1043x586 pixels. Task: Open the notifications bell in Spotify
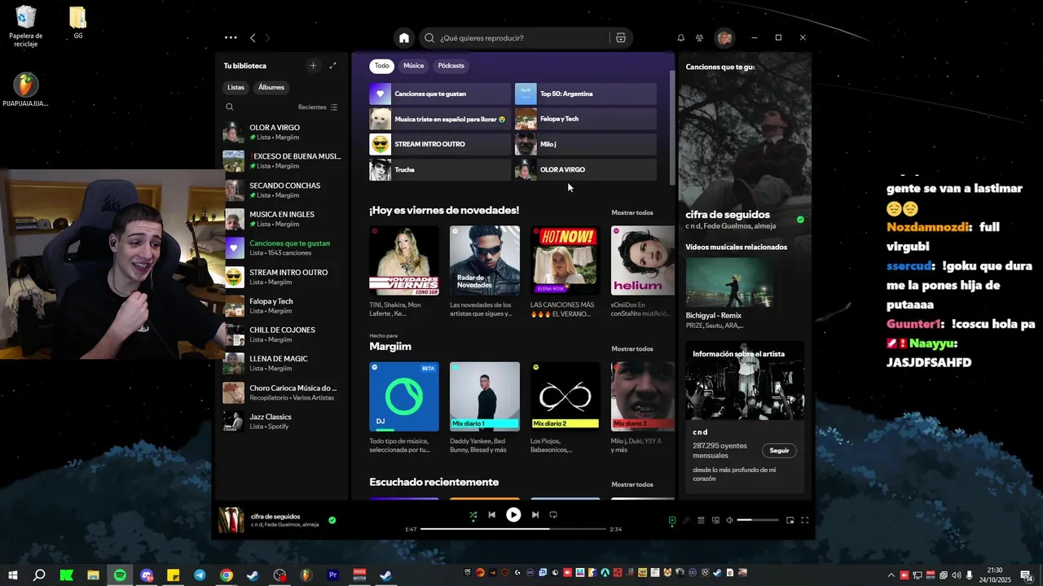click(x=680, y=38)
